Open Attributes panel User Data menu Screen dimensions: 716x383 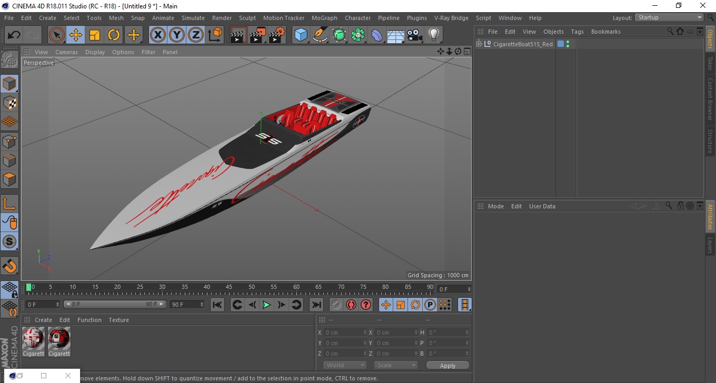(x=542, y=206)
